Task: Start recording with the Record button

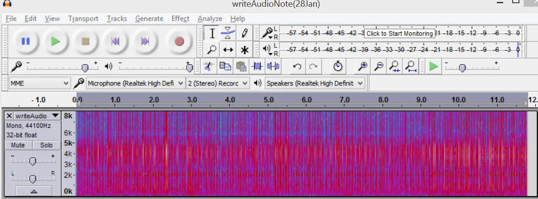Action: coord(179,41)
